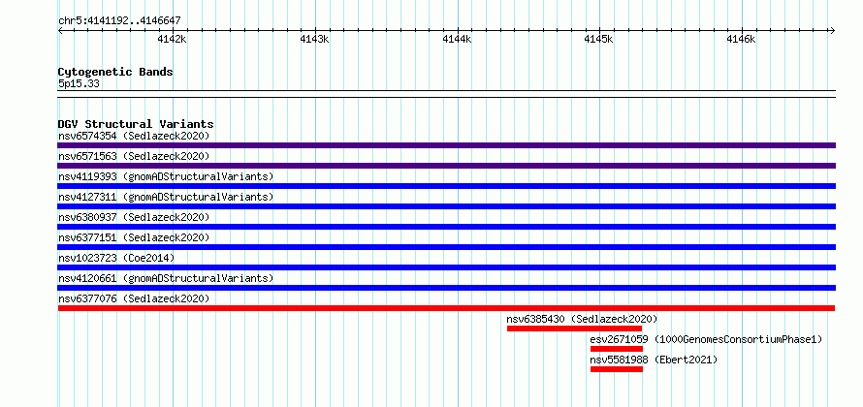Select the blue bar of variant nsv4120661
Screen dimensions: 863x407
[x=446, y=288]
